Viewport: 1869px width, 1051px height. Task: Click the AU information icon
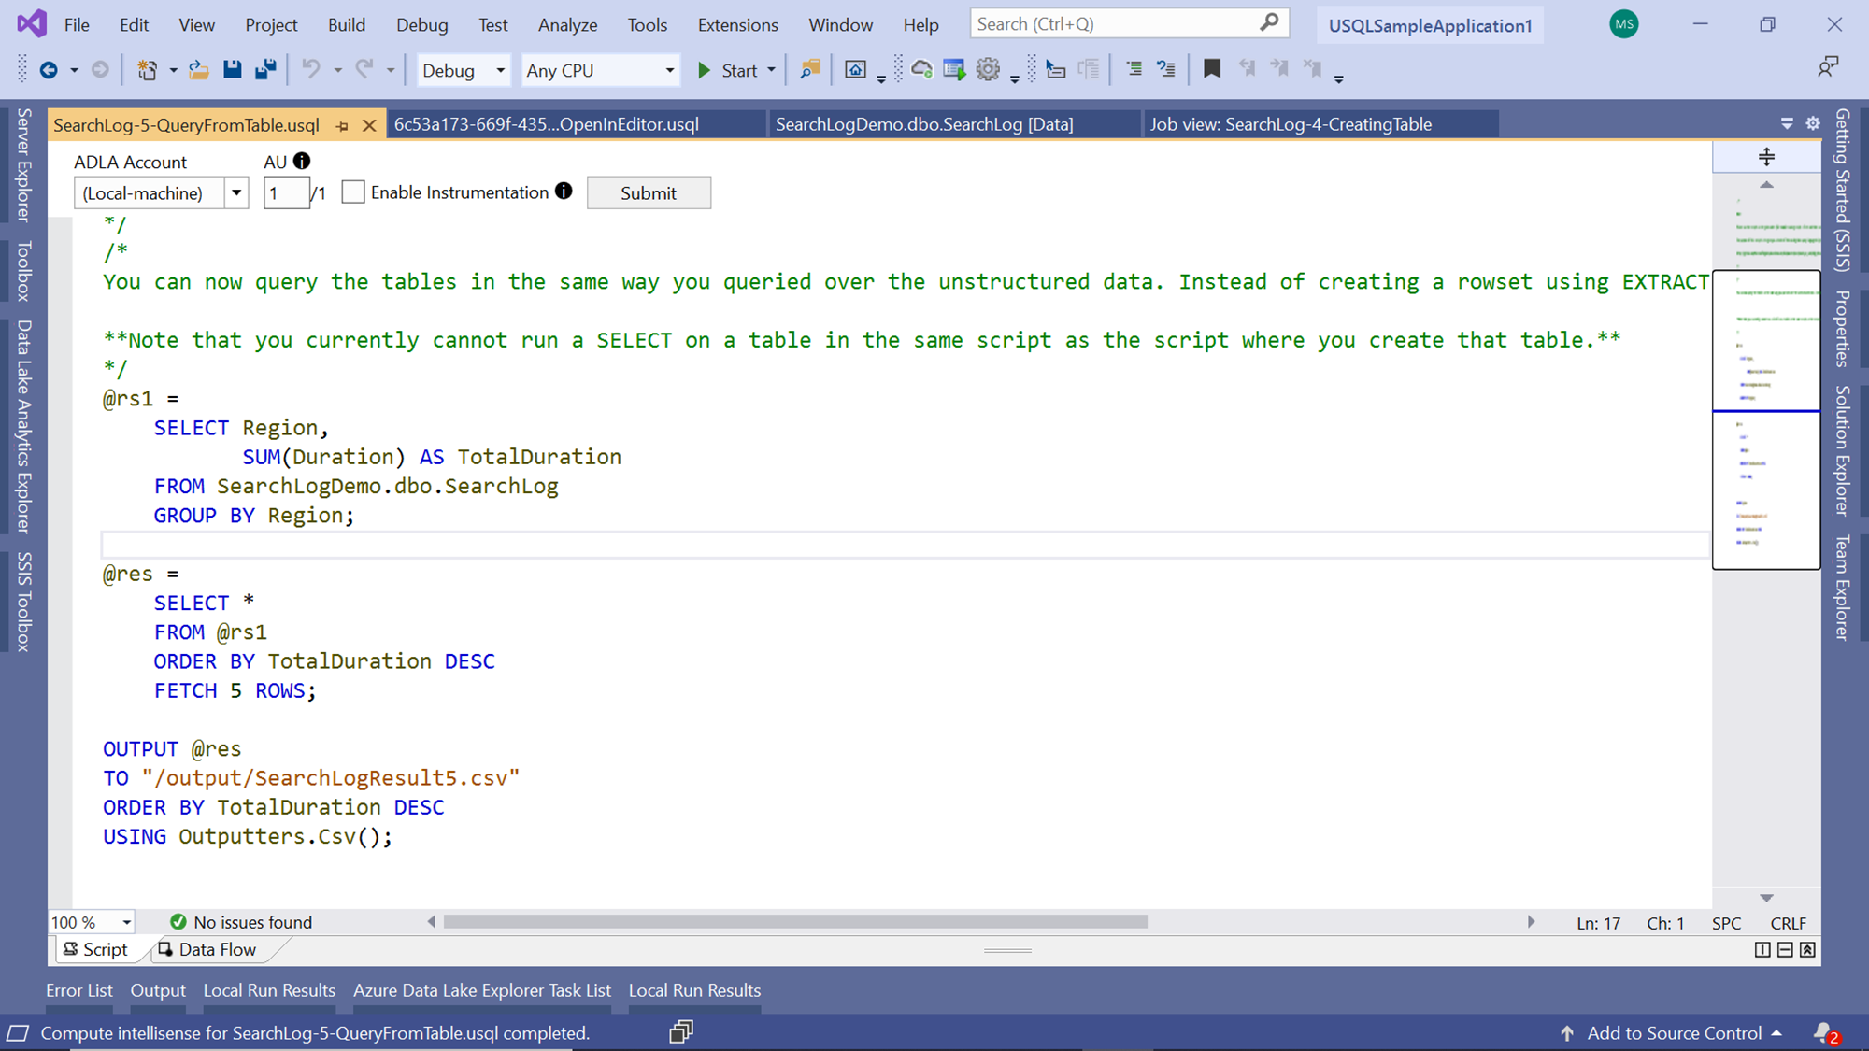[x=301, y=162]
